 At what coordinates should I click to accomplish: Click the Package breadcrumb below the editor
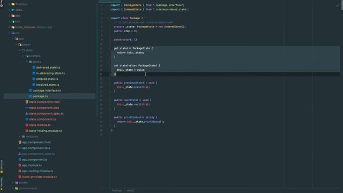click(117, 191)
